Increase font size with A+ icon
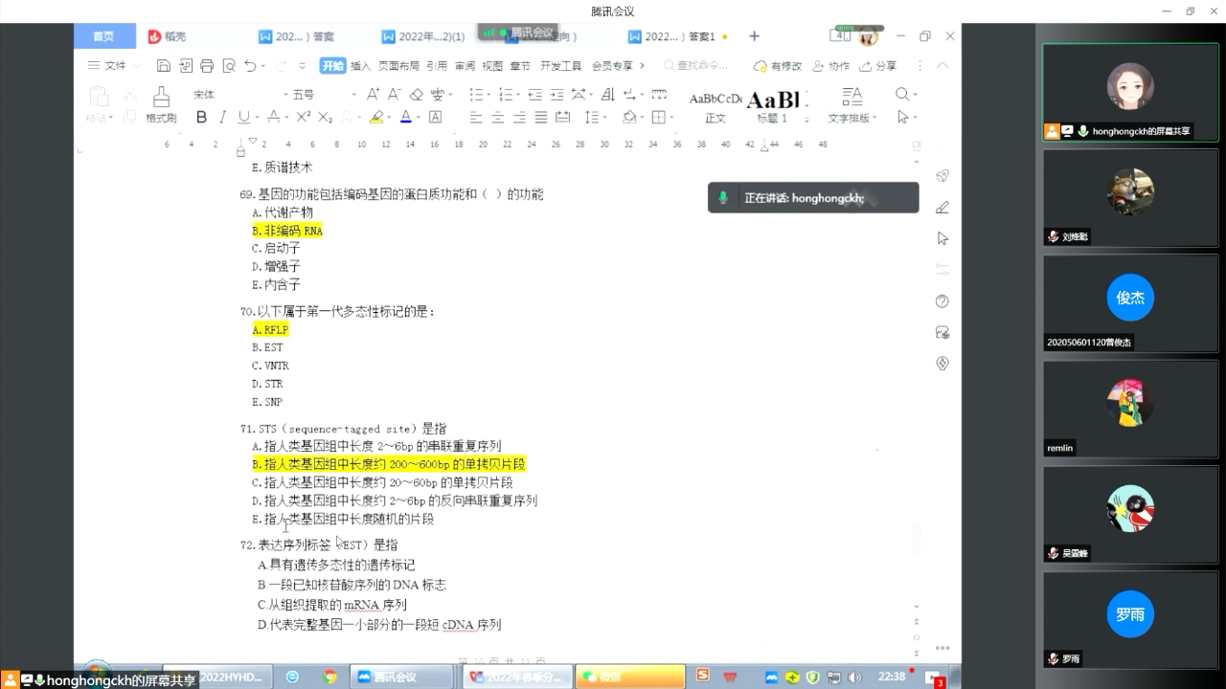 coord(373,94)
